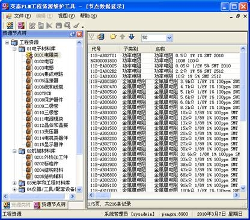Collapse the 02机械材料库 node
The image size is (250, 220).
[14, 151]
